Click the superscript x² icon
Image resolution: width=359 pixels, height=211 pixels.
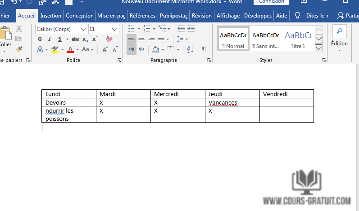point(95,39)
